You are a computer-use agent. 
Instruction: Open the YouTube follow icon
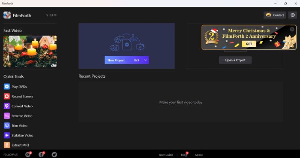(28, 155)
